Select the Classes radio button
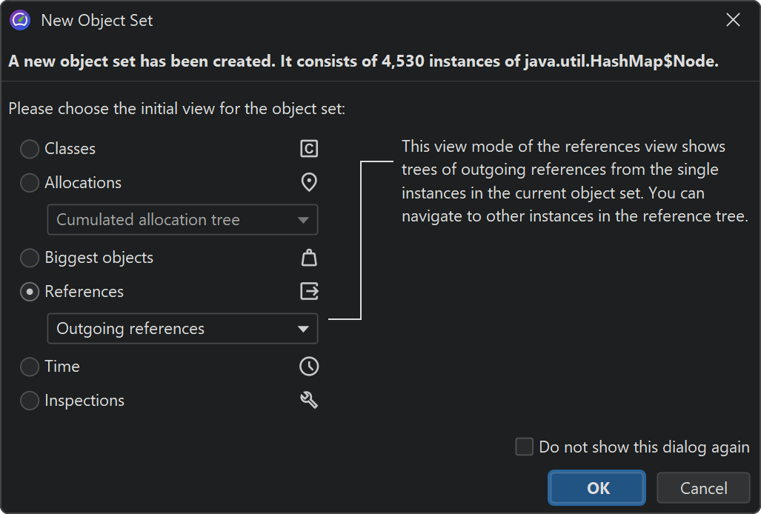 tap(30, 149)
